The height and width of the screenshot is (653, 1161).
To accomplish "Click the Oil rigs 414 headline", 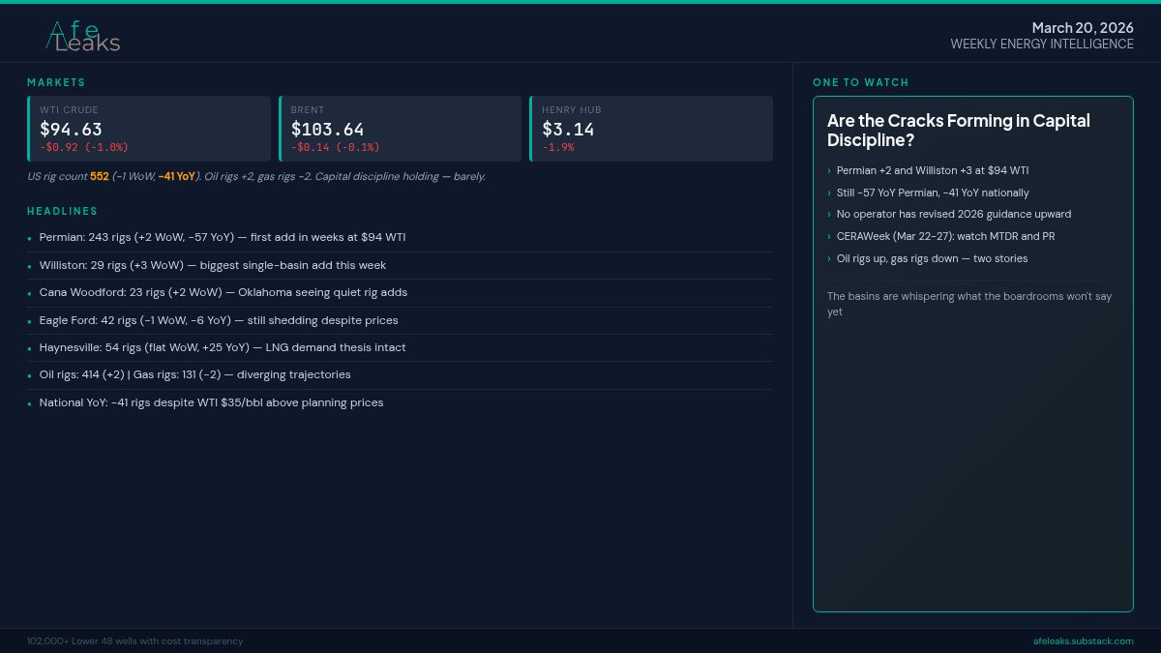I will [195, 374].
